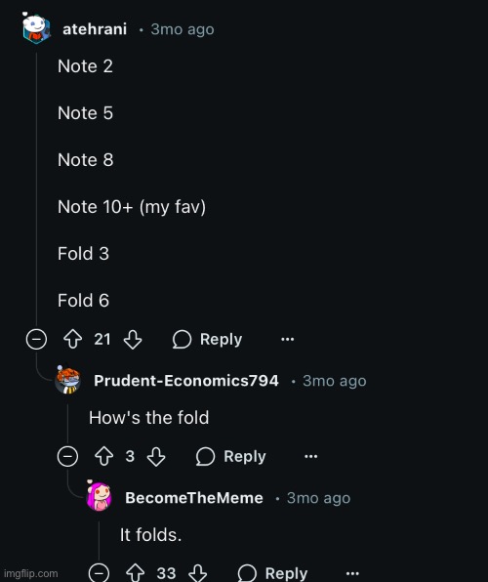The width and height of the screenshot is (488, 582).
Task: Upvote the "How's the fold" comment
Action: [x=103, y=456]
